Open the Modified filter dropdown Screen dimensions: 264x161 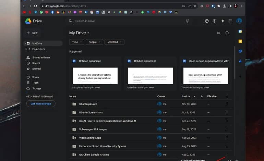click(x=114, y=42)
